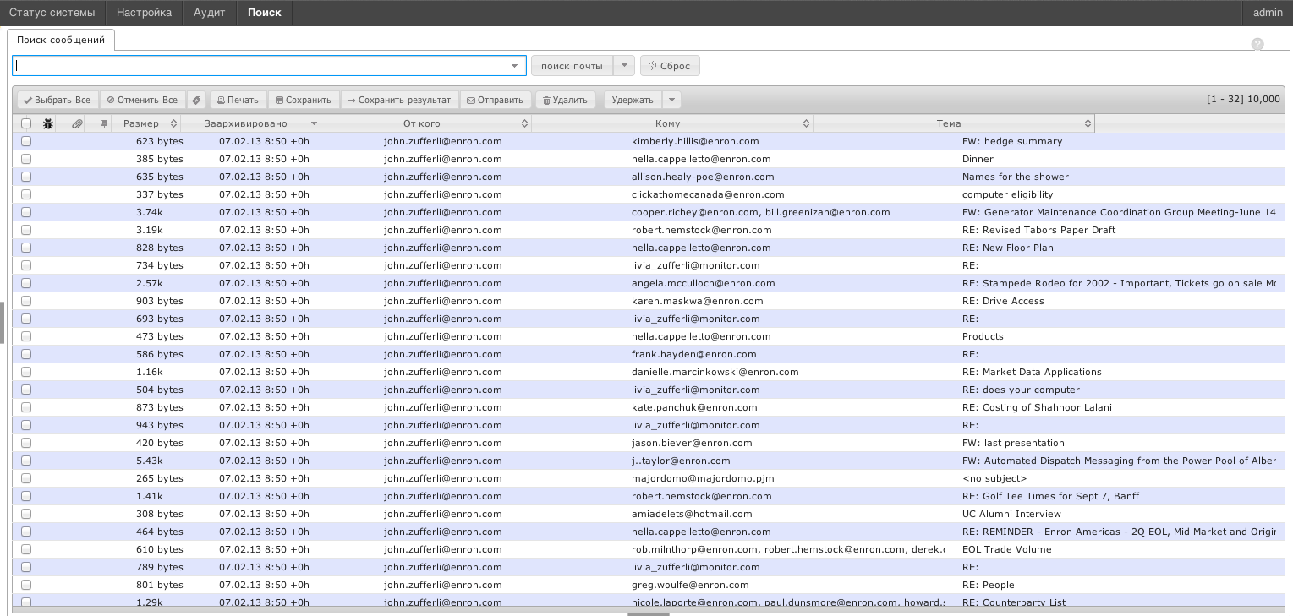Click size value 2.57k
The height and width of the screenshot is (616, 1293).
149,283
